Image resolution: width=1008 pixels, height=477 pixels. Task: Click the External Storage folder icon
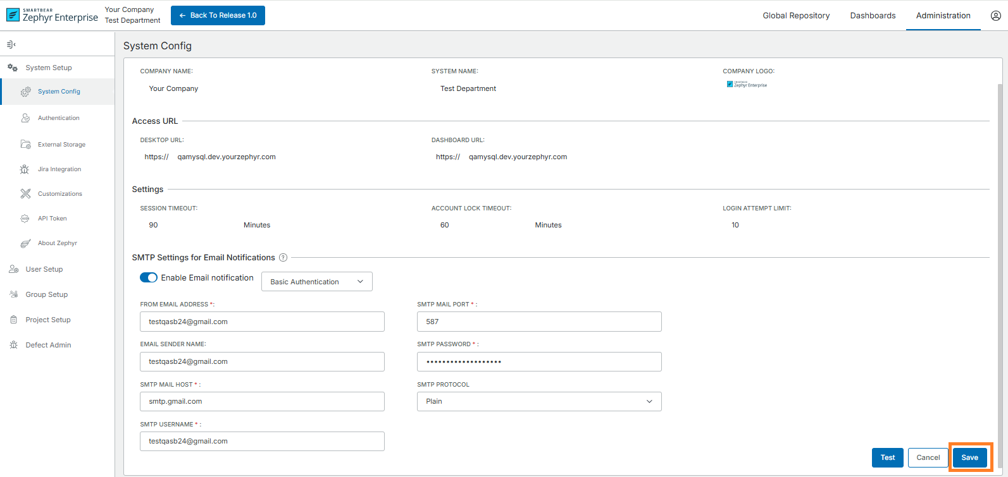tap(25, 144)
